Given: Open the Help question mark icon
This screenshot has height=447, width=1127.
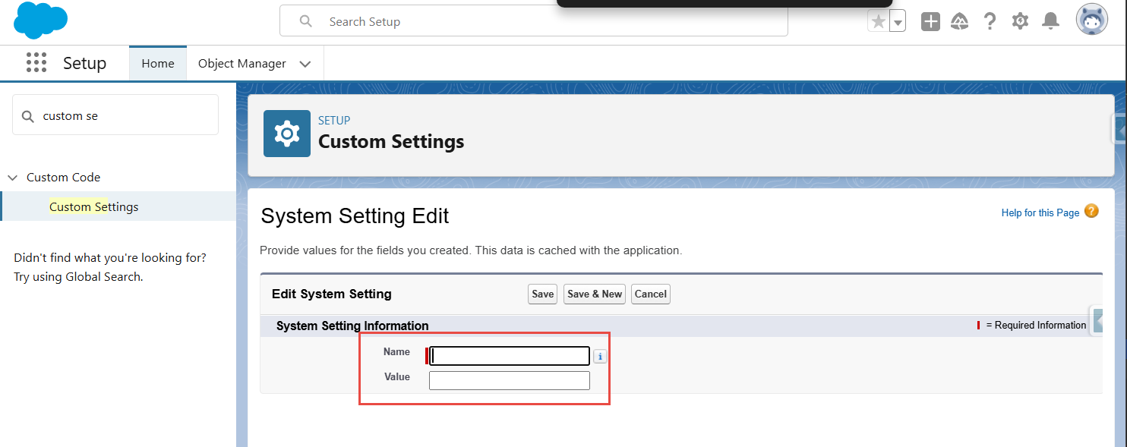Looking at the screenshot, I should coord(990,21).
